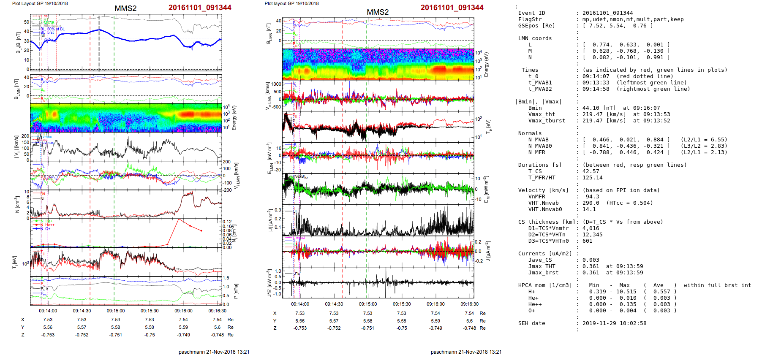The width and height of the screenshot is (762, 355).
Task: Click "Plot layout GP 19/10/2018" above the right plot
Action: 292,3
